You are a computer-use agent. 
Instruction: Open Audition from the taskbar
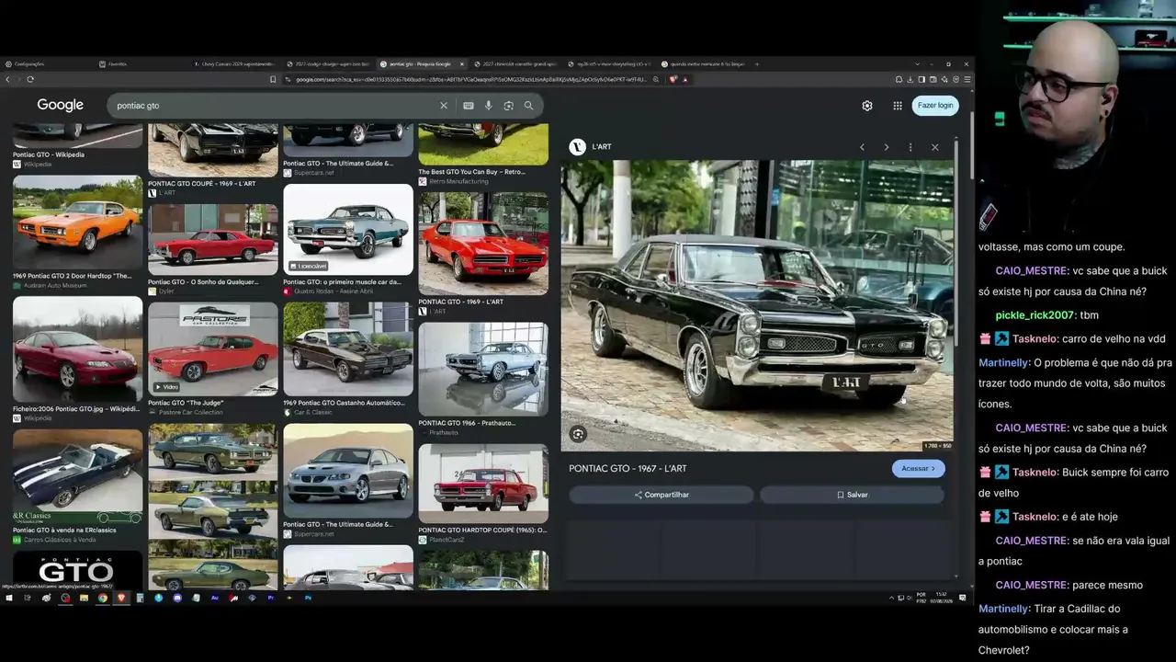click(x=214, y=598)
